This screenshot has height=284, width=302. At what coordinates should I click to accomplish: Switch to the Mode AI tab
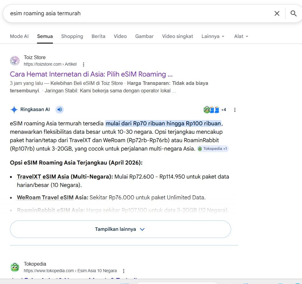19,36
